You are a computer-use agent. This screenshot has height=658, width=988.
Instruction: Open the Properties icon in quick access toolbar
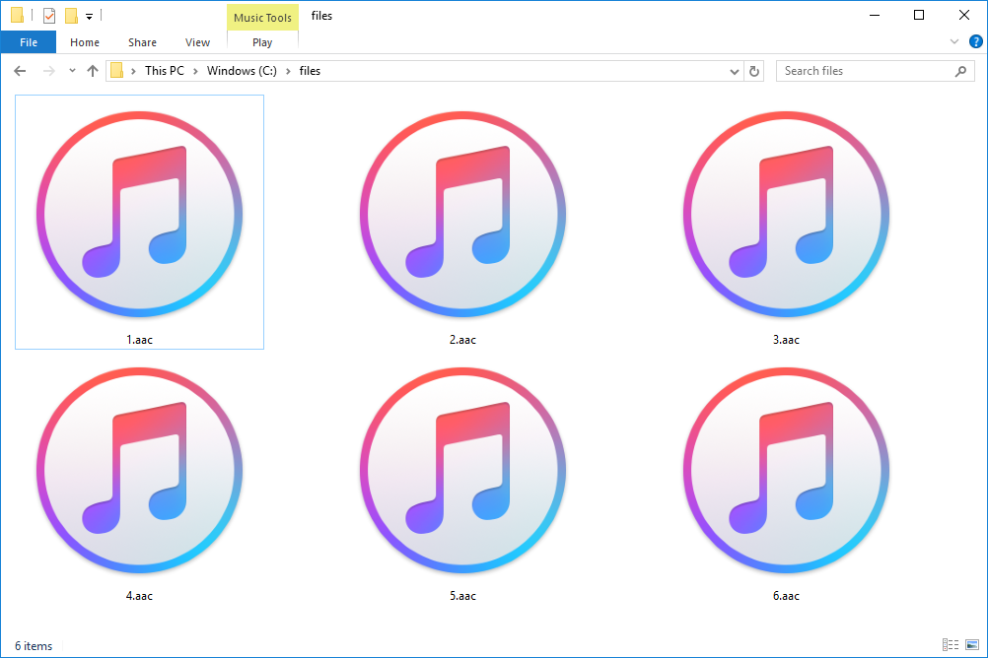tap(48, 15)
